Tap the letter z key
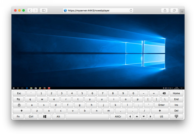 [37, 111]
